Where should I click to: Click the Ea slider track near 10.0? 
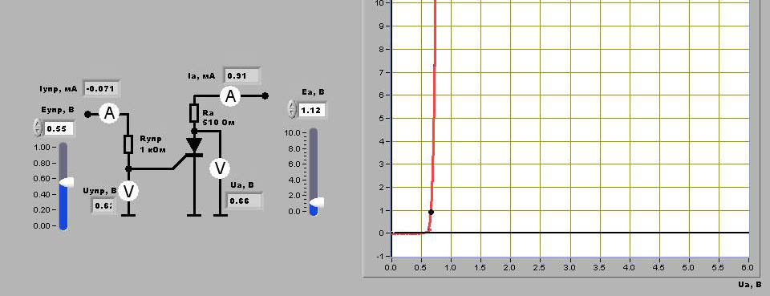[314, 133]
